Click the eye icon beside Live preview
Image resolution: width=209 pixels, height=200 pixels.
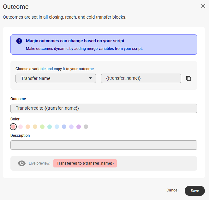22,163
